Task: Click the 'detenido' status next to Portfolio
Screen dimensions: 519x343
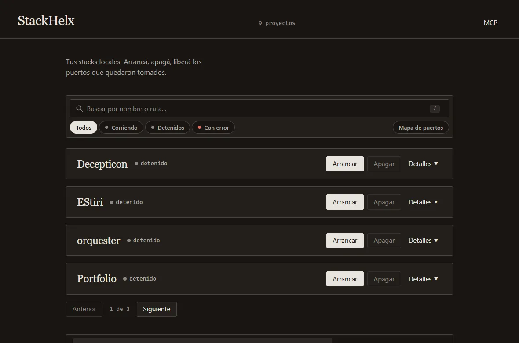Action: pos(140,279)
